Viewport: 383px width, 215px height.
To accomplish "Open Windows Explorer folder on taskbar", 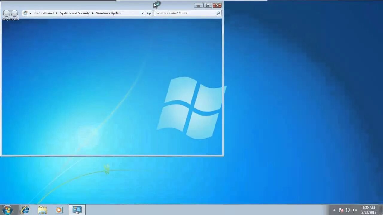I will coord(42,210).
